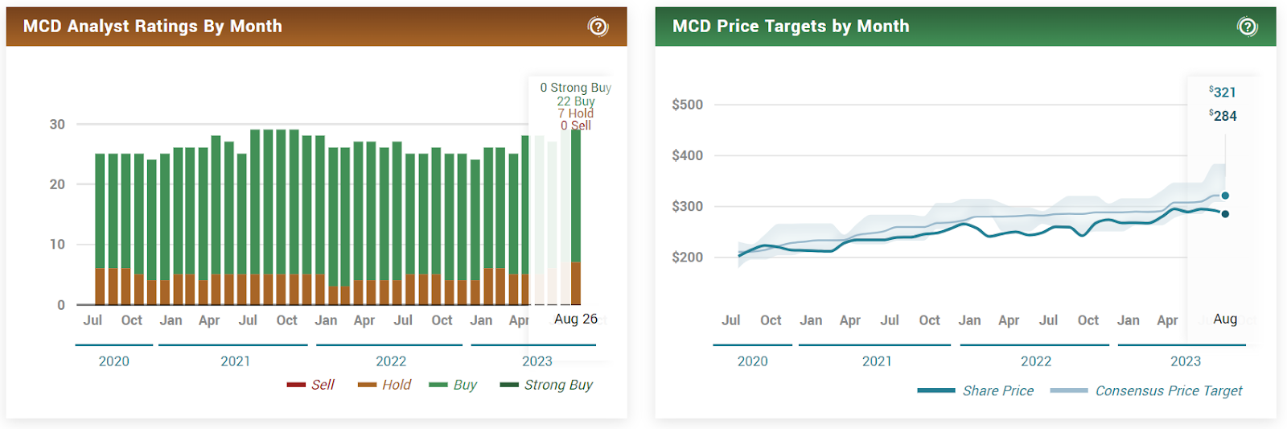Screen dimensions: 1287x429
Task: Click 2023 year label in ratings chart
Action: [x=537, y=361]
